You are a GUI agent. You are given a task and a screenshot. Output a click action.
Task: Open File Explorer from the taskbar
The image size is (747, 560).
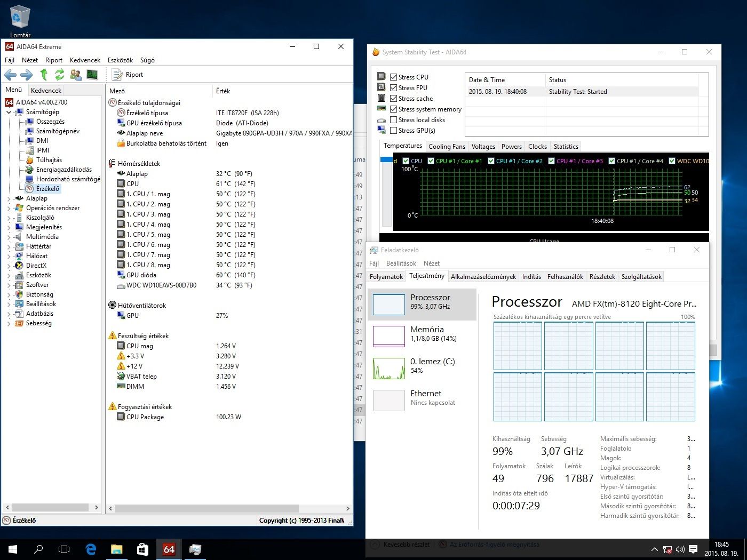point(116,549)
